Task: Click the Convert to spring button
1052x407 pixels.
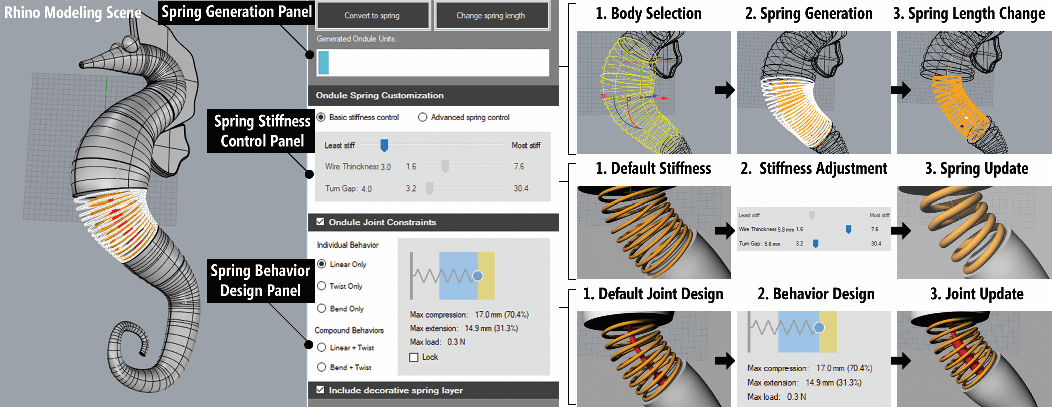Action: tap(372, 15)
